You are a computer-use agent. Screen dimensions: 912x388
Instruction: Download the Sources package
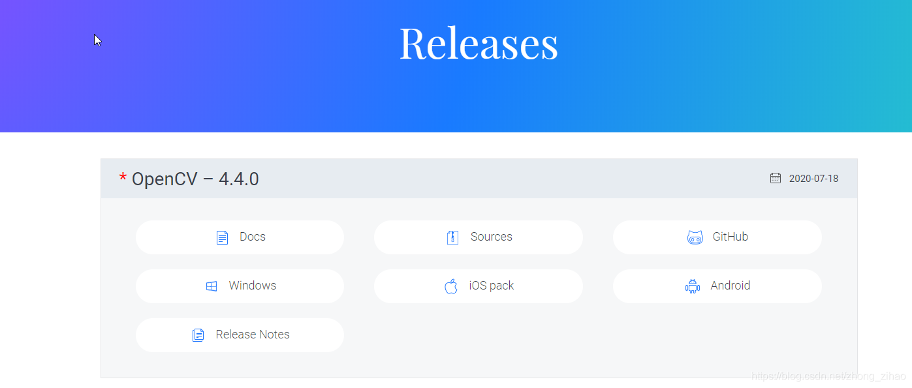(x=479, y=237)
